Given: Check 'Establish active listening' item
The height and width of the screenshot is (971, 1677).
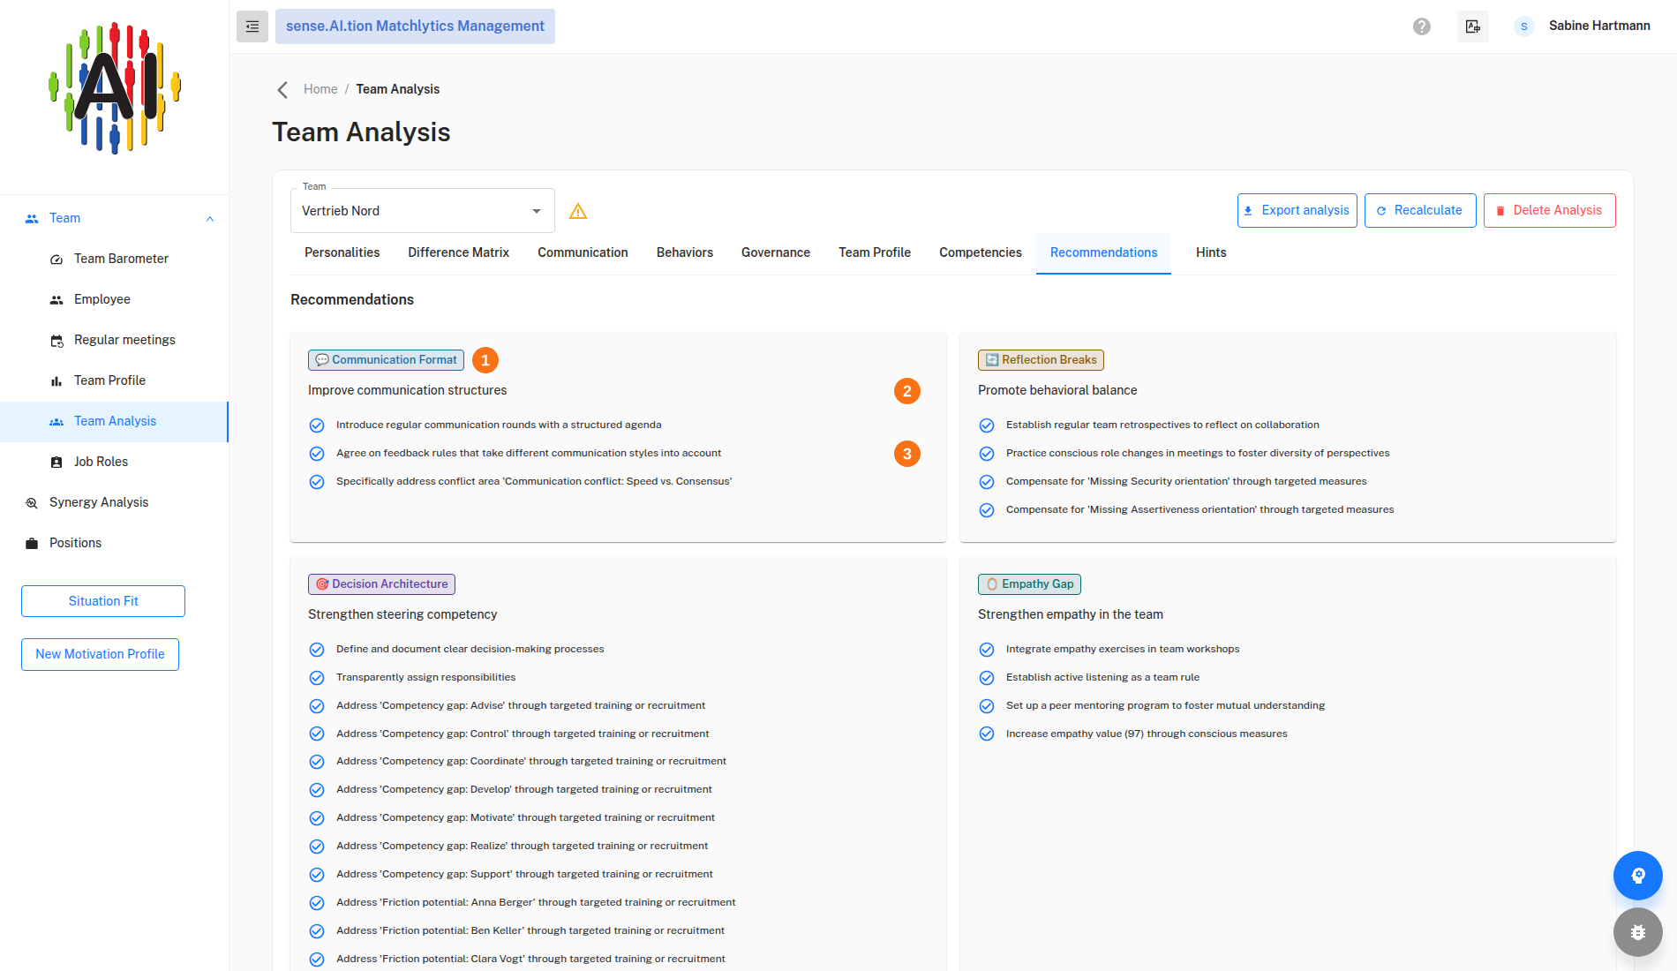Looking at the screenshot, I should pos(987,678).
